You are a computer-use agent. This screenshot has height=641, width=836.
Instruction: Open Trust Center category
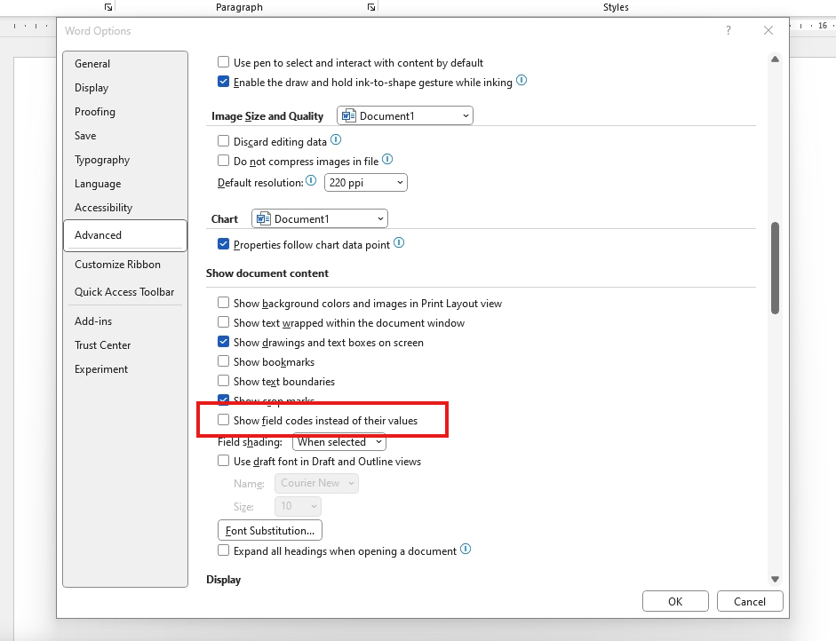[x=125, y=345]
